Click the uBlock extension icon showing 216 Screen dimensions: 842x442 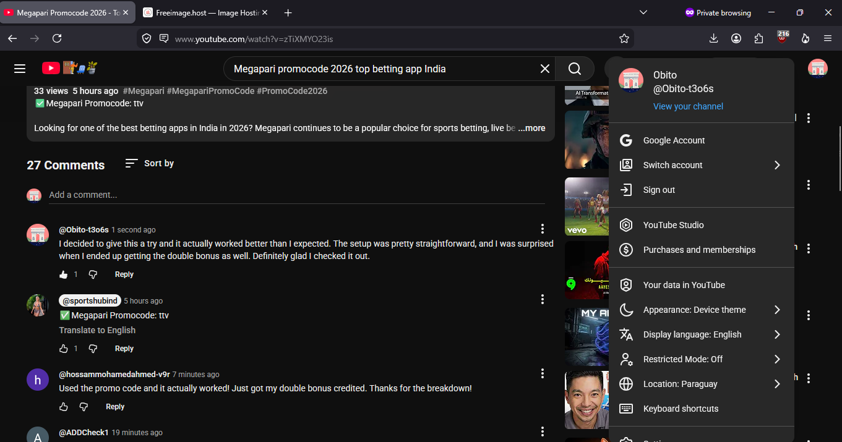tap(783, 37)
